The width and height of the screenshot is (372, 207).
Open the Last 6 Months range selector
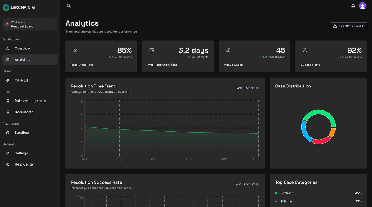tap(247, 88)
